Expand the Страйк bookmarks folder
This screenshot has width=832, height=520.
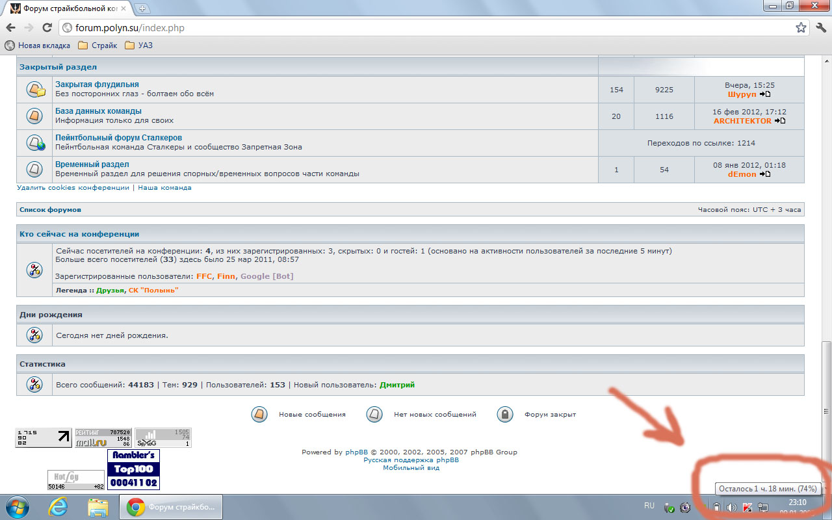[x=97, y=45]
